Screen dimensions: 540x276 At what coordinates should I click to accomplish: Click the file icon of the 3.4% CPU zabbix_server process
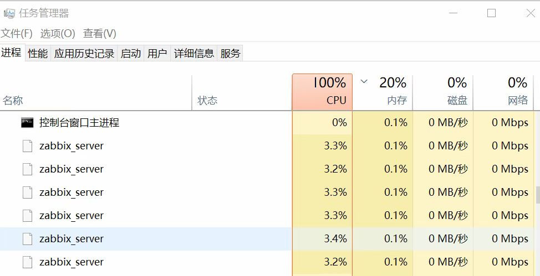27,239
